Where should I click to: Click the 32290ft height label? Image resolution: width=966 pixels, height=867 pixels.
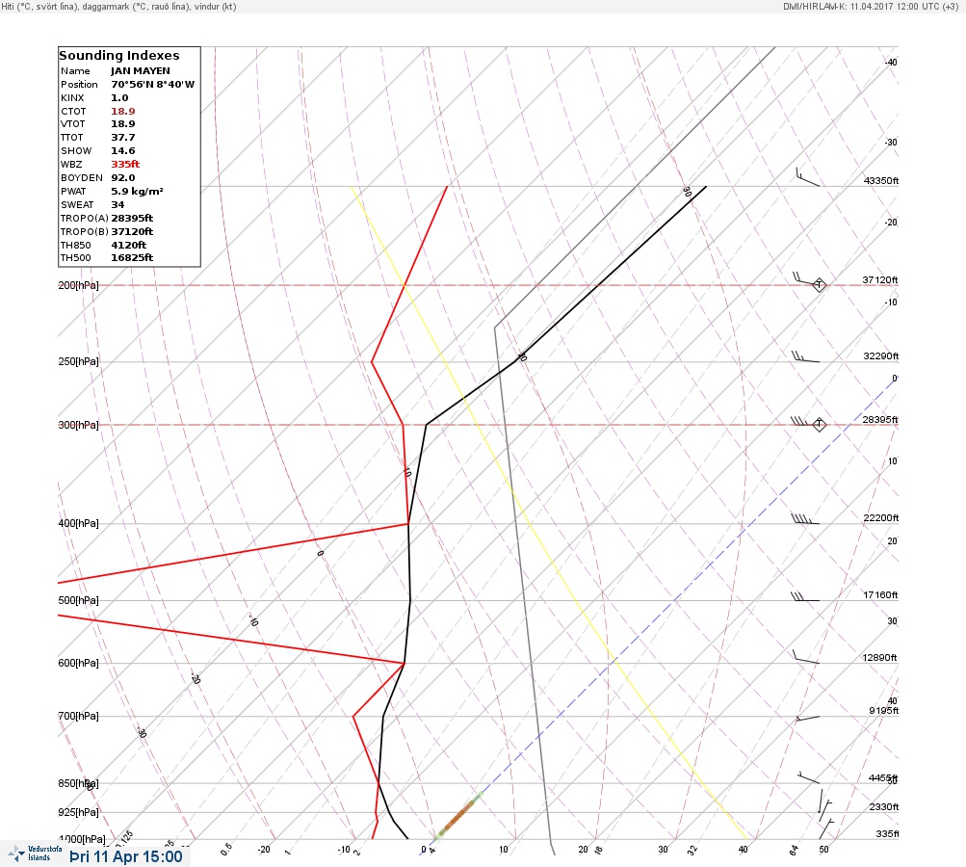pyautogui.click(x=881, y=356)
